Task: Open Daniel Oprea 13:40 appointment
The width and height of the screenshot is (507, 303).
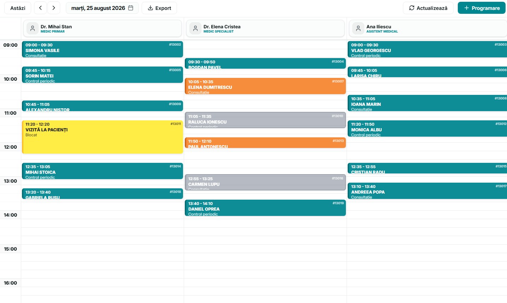Action: (265, 208)
